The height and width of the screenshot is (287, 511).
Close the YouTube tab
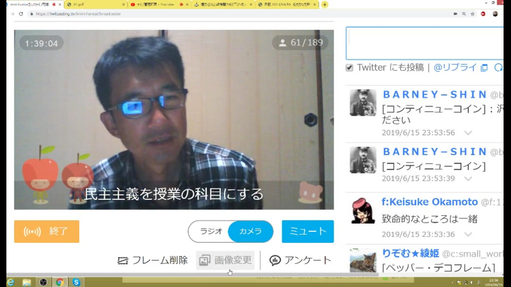(187, 4)
